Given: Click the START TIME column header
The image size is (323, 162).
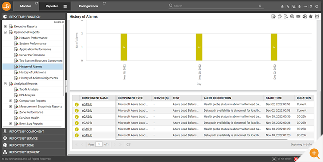Looking at the screenshot, I should coord(279,98).
